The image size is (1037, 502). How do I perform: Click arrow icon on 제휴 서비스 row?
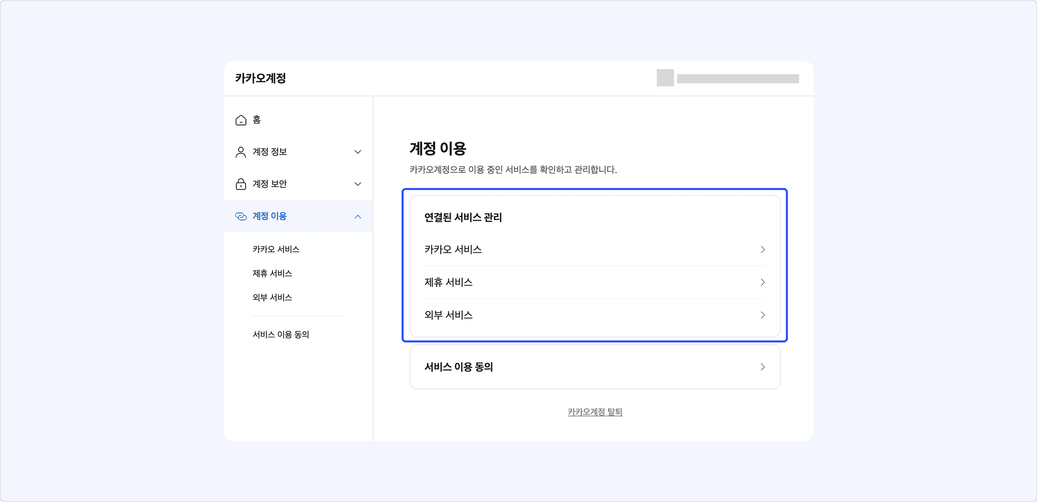(762, 283)
